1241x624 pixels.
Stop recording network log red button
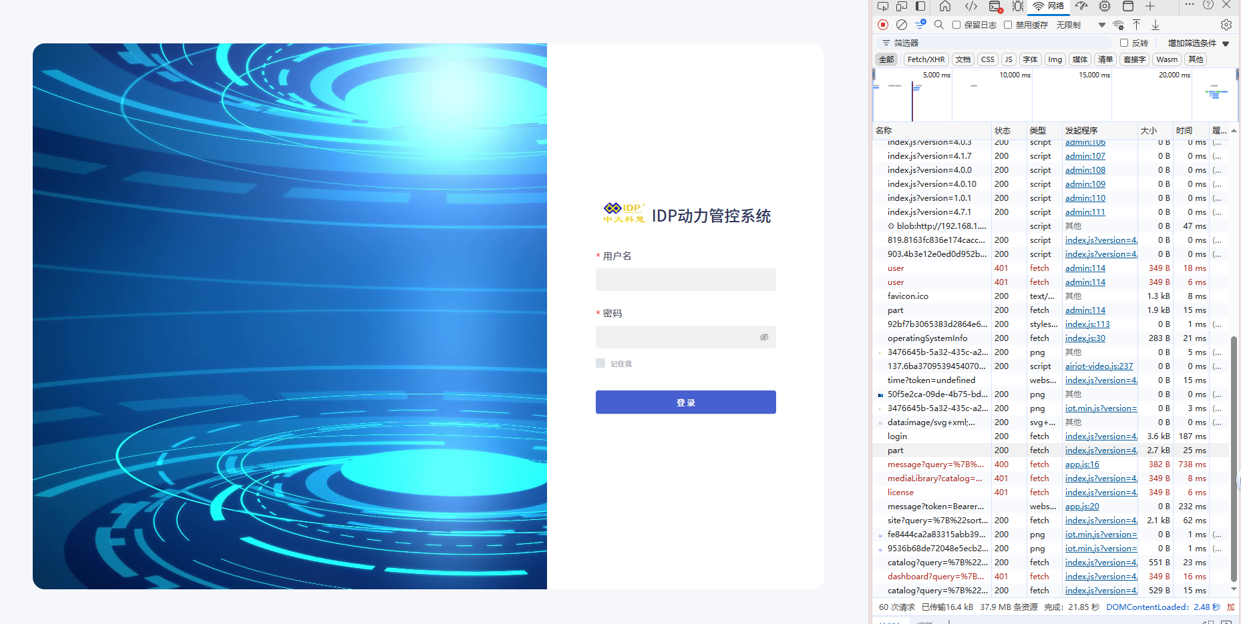[x=883, y=25]
